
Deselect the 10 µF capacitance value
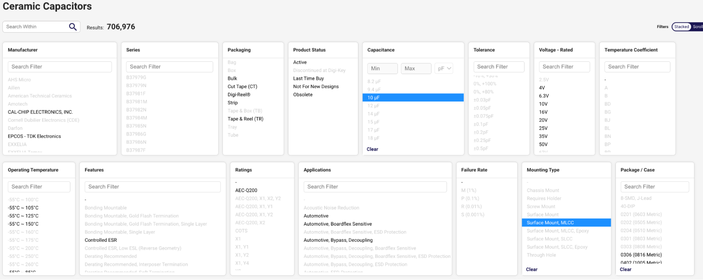413,98
